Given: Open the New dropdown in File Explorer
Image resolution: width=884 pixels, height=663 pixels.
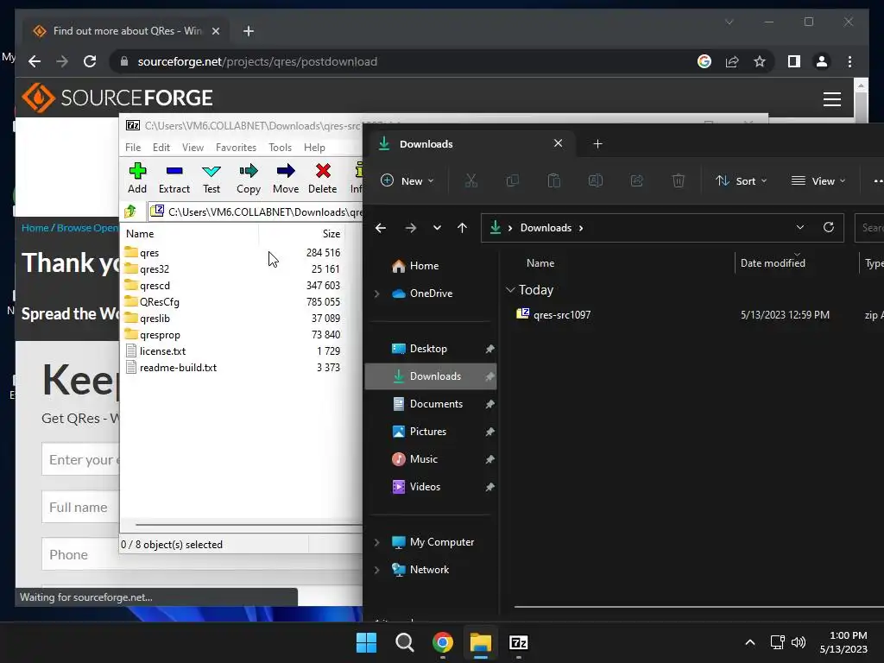Looking at the screenshot, I should click(x=407, y=181).
